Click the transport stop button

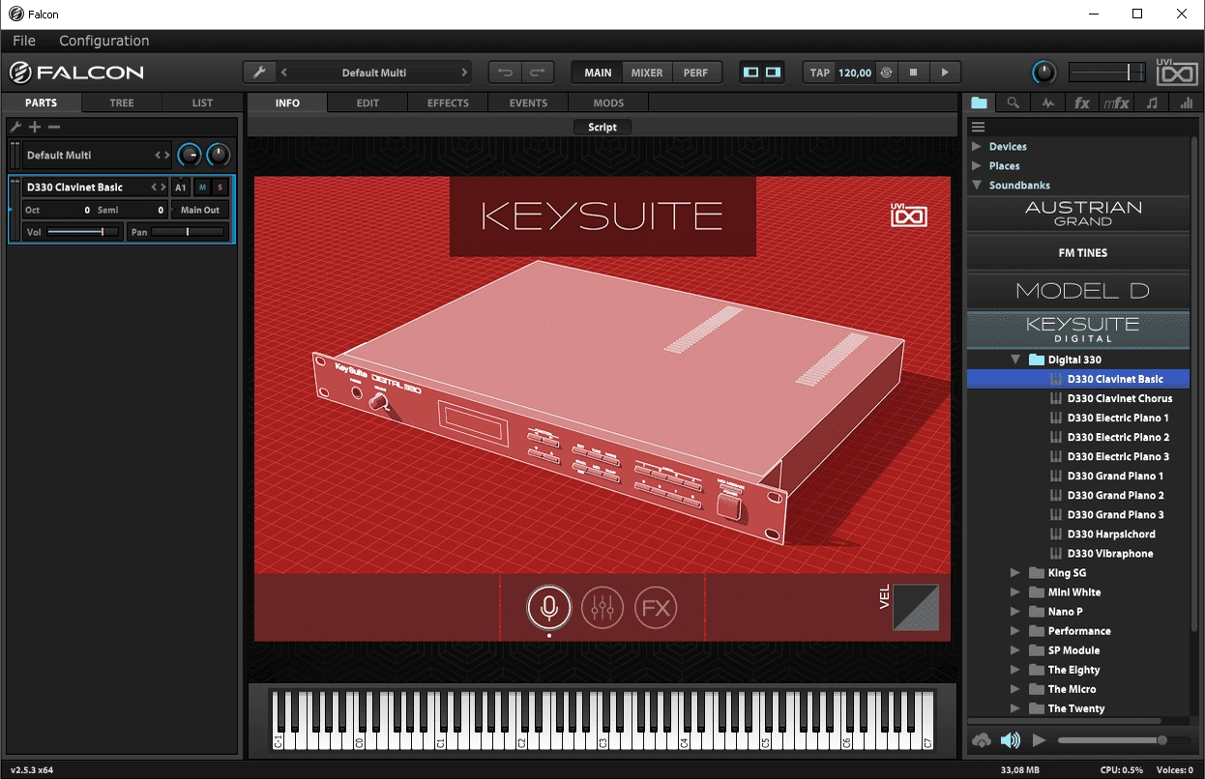pyautogui.click(x=913, y=72)
